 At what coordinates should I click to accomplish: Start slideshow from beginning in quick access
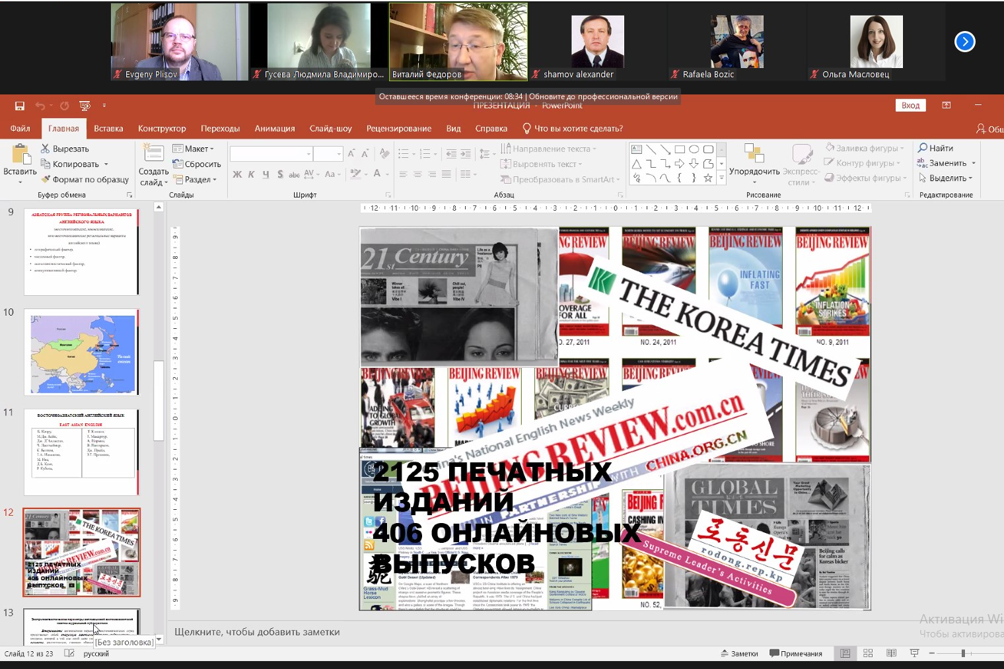[85, 106]
